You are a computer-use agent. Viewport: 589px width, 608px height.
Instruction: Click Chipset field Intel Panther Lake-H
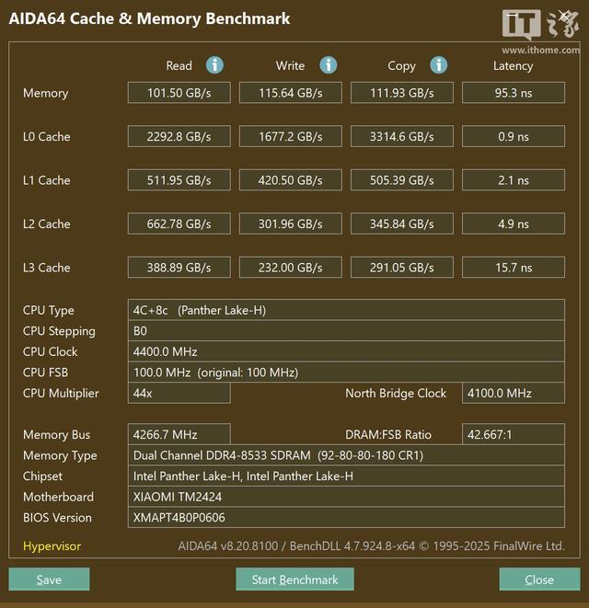tap(346, 476)
